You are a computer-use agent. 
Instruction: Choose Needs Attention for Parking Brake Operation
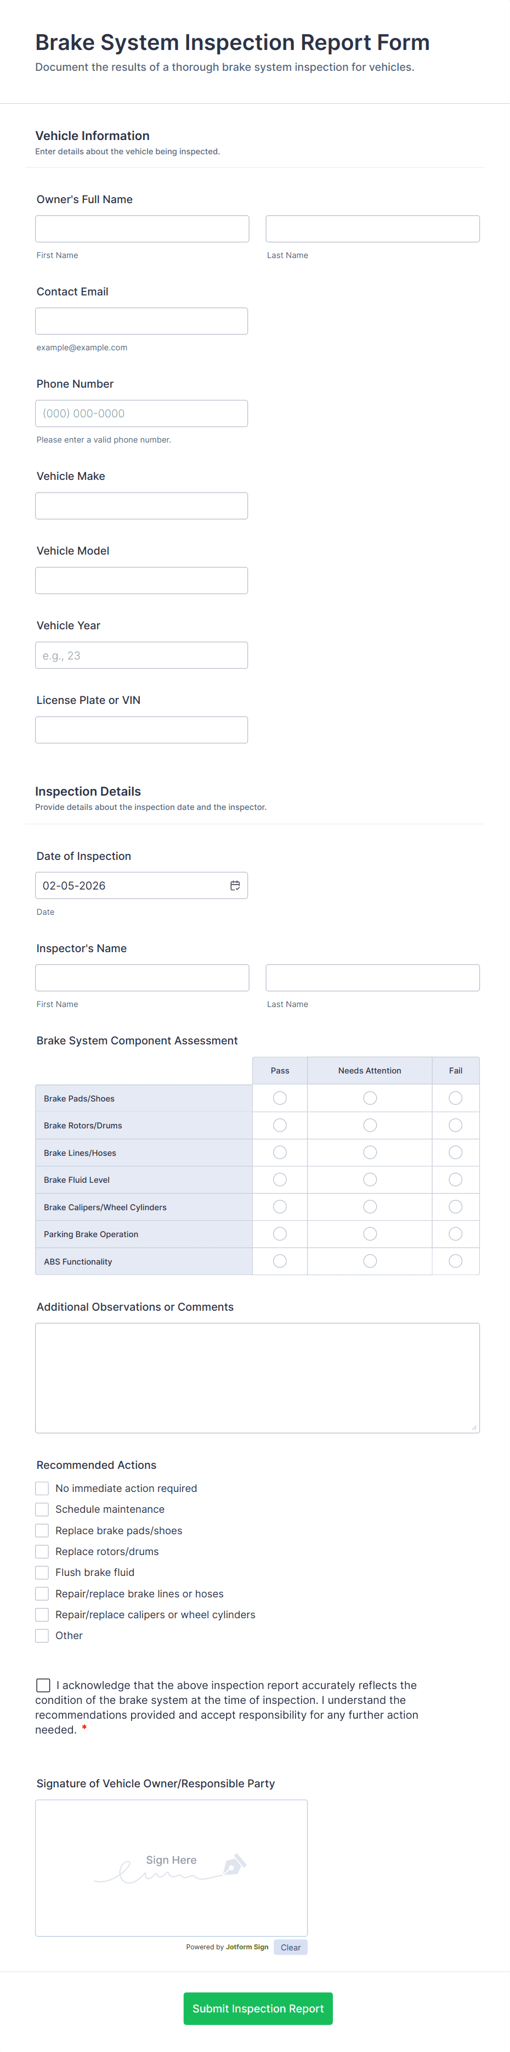coord(370,1233)
